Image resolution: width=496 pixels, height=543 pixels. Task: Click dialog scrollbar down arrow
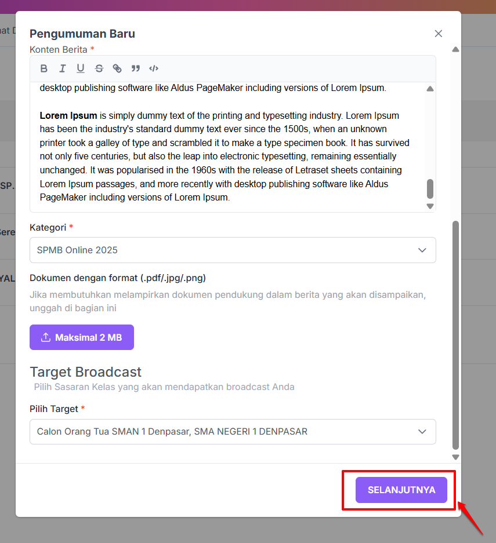click(456, 457)
